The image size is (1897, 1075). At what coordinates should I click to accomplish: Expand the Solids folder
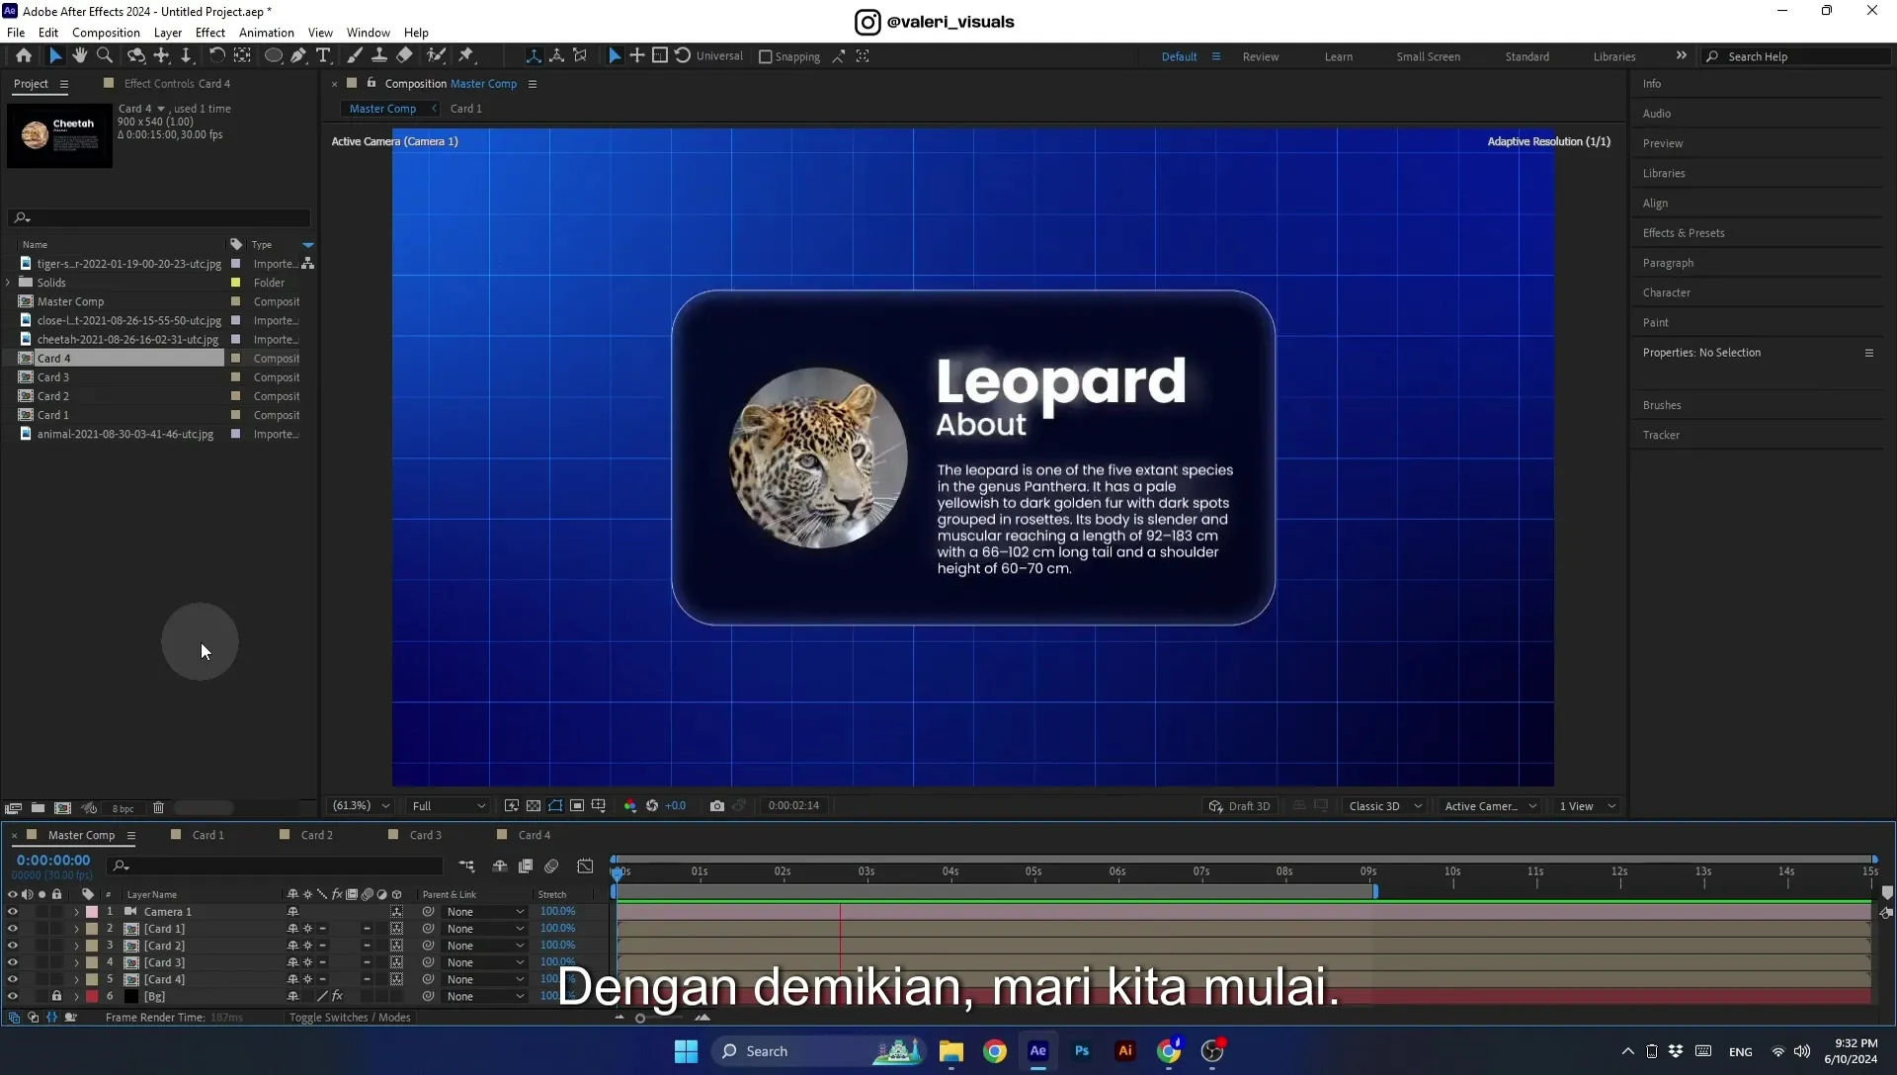[x=9, y=283]
